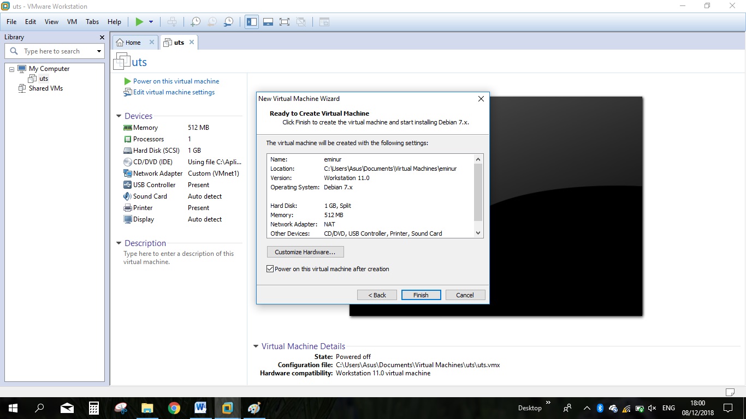Toggle the Show Library panel toolbar icon
The height and width of the screenshot is (419, 746).
point(251,22)
